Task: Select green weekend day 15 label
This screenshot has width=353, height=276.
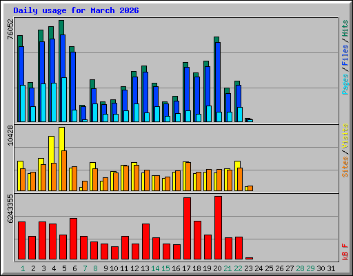Action: 165,268
